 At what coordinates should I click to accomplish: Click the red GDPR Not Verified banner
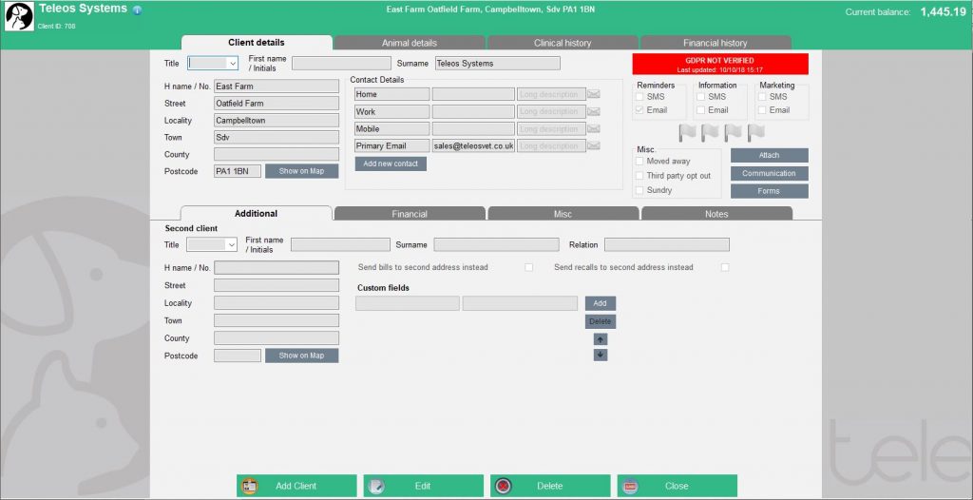click(720, 64)
